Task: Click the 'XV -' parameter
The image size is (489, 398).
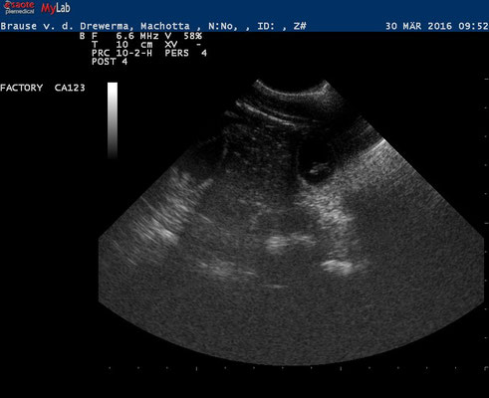Action: [182, 45]
